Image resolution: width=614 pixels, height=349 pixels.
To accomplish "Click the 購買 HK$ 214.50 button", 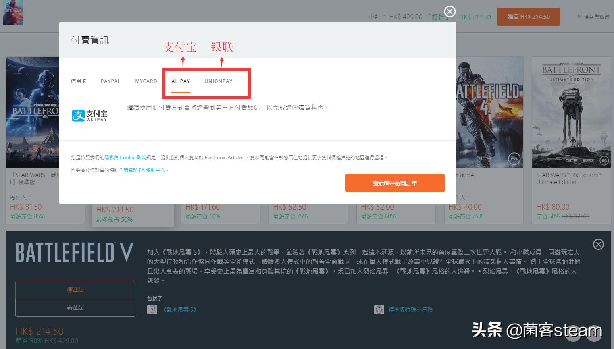I will [x=528, y=16].
